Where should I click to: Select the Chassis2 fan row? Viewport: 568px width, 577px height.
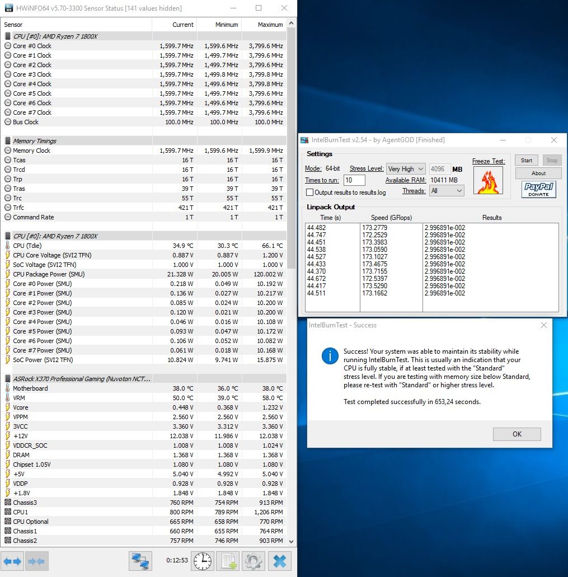click(x=144, y=541)
